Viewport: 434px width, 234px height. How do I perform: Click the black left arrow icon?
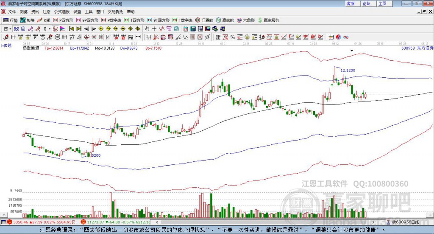[86, 29]
